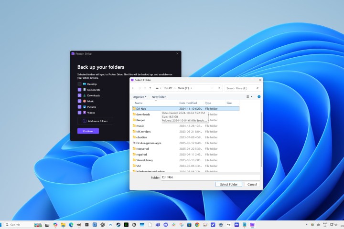This screenshot has width=344, height=229.
Task: Click the file list vertical scrollbar
Action: click(x=260, y=138)
